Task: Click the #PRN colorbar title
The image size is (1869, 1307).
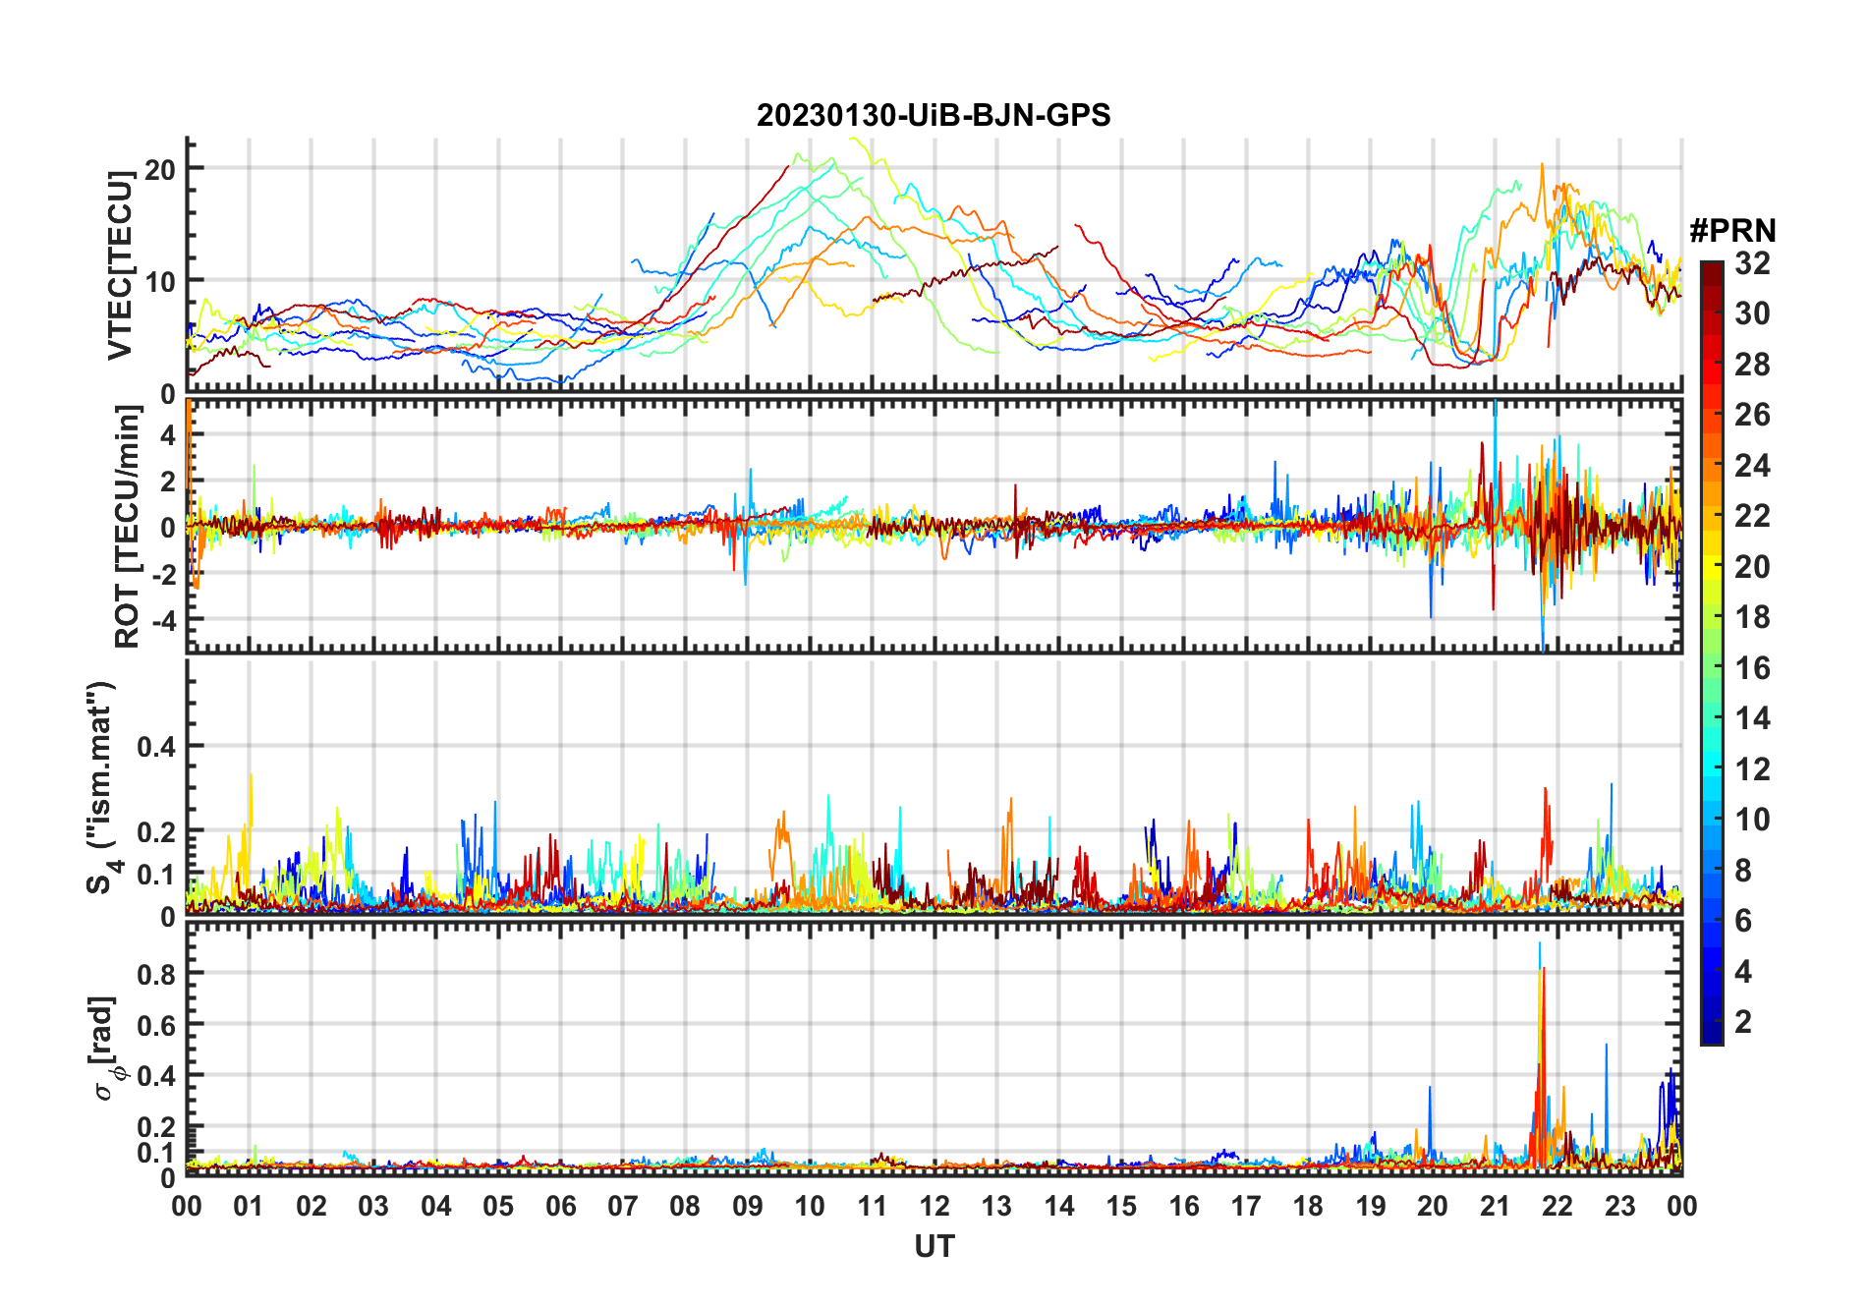Action: pos(1732,231)
